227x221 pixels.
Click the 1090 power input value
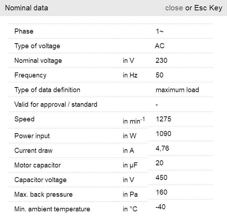[163, 134]
